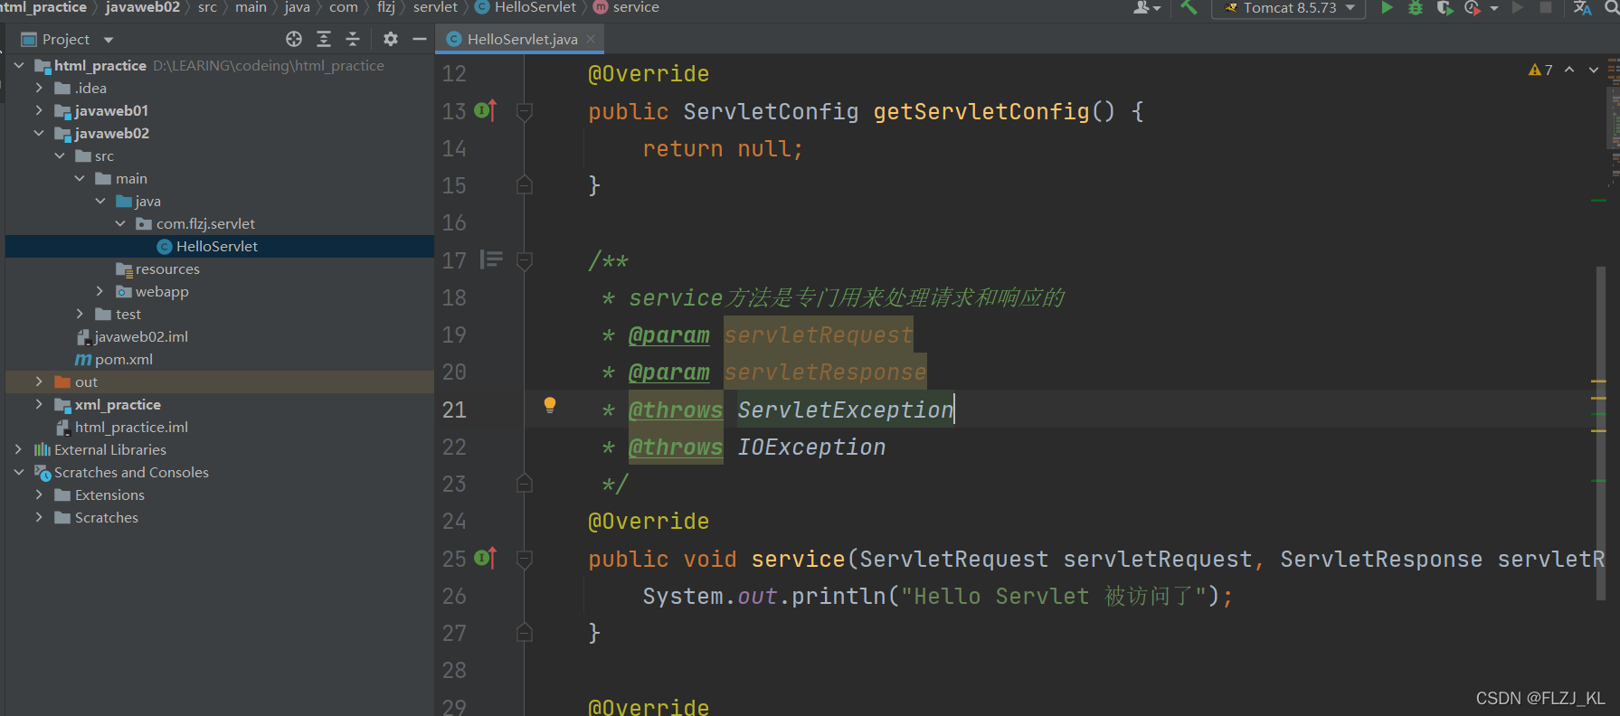Open Project panel settings gear
Screen dimensions: 1620x716
(x=391, y=39)
